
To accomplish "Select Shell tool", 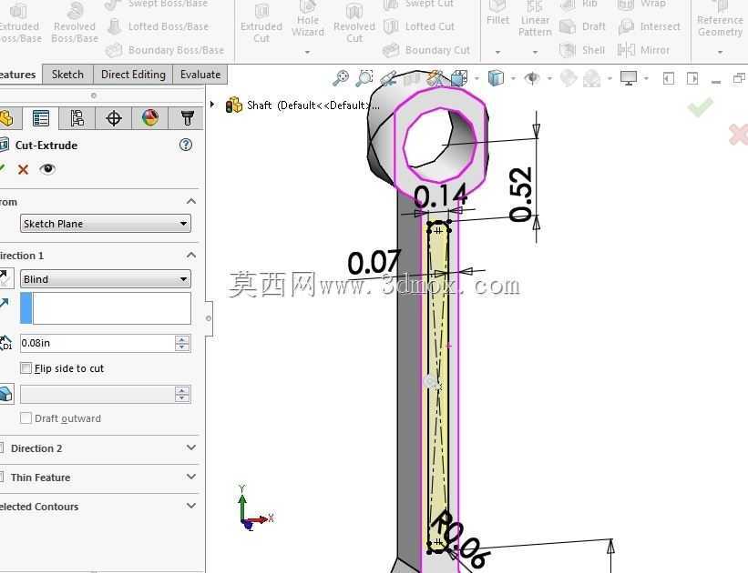I will pos(581,50).
